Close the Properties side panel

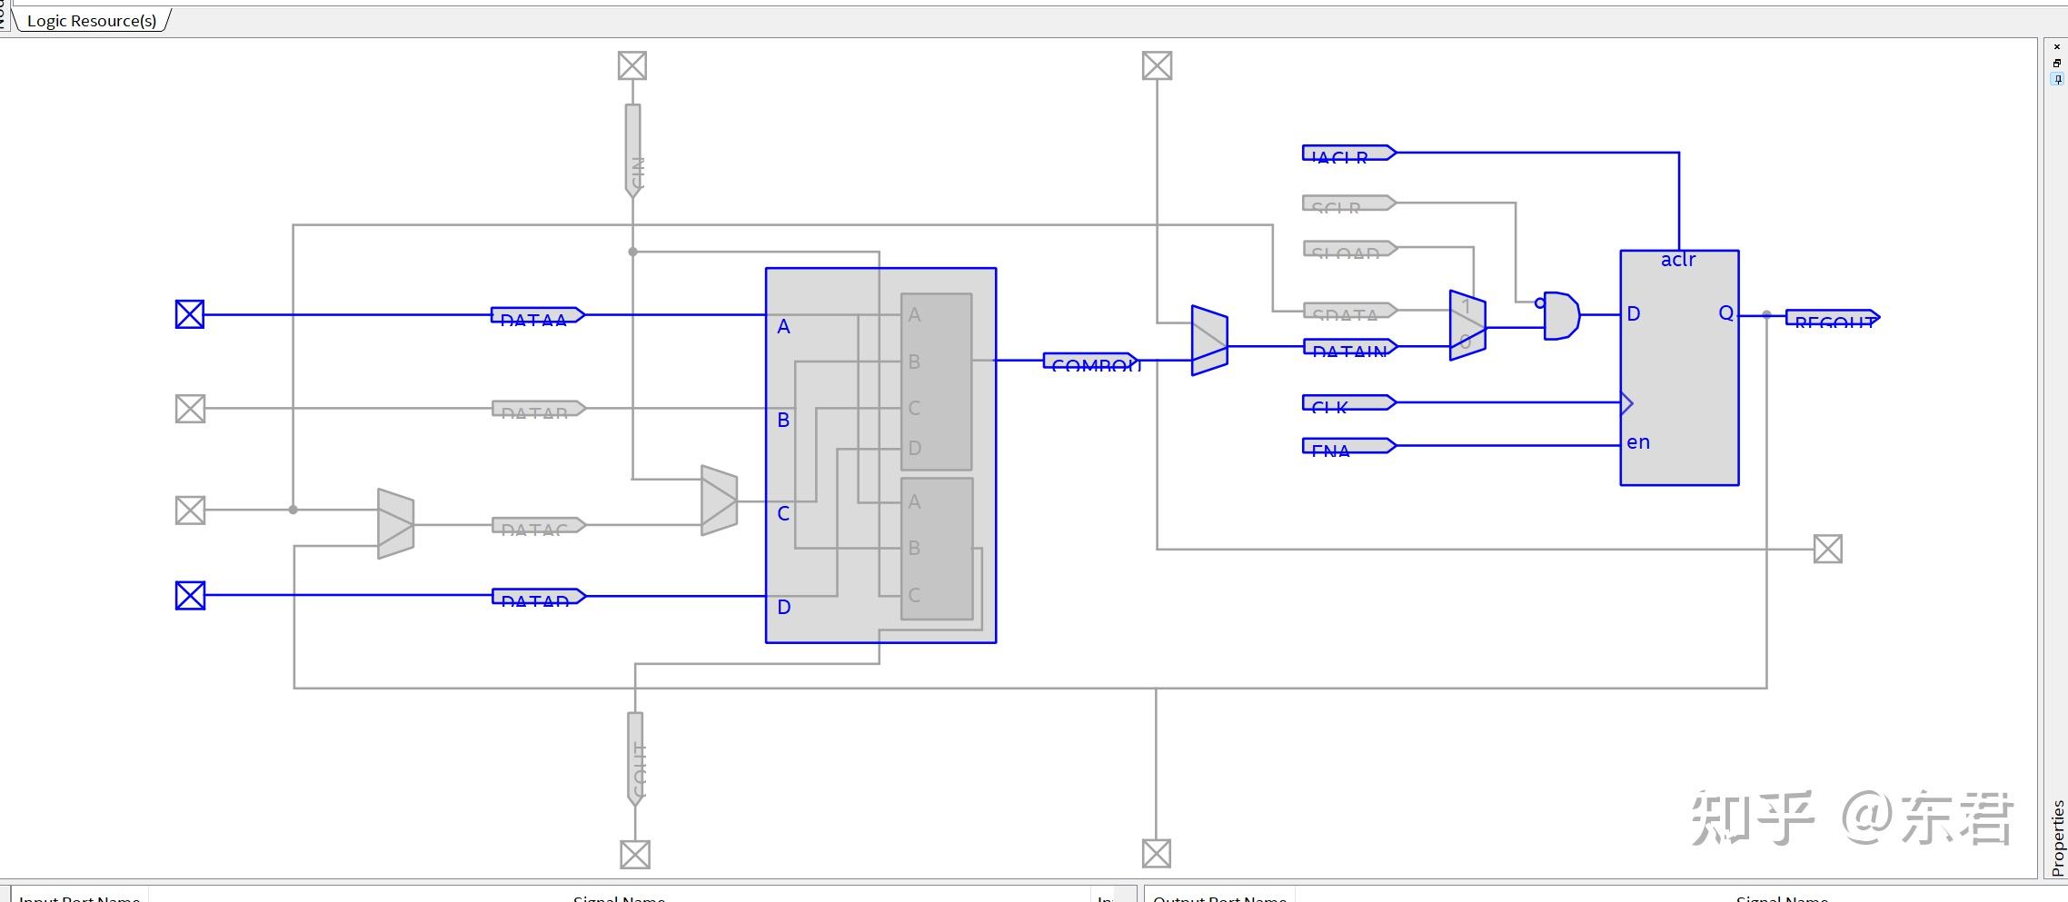pyautogui.click(x=2057, y=45)
